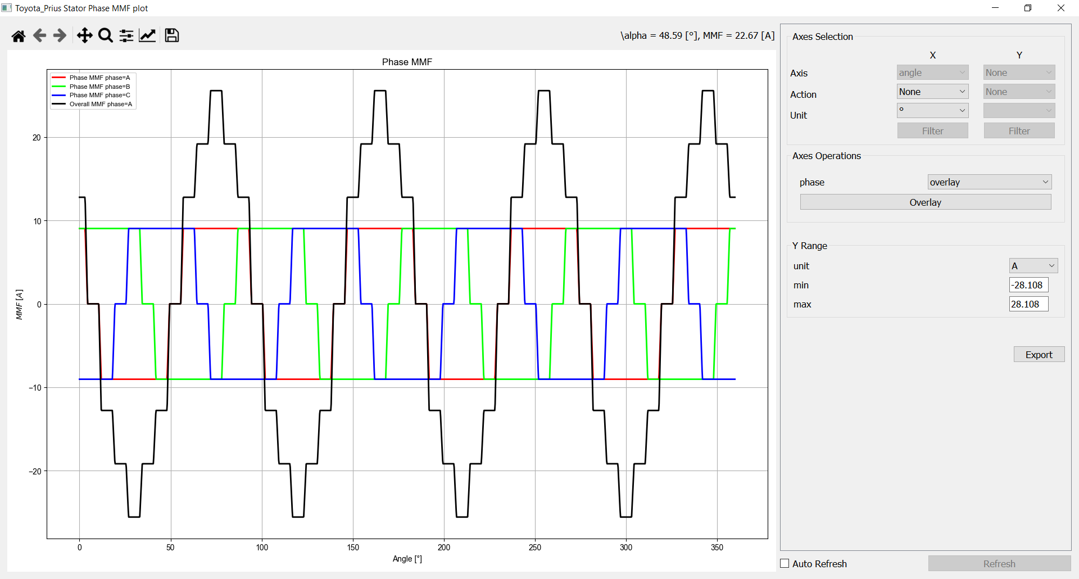The width and height of the screenshot is (1079, 579).
Task: Click the X axis Filter button
Action: click(932, 131)
